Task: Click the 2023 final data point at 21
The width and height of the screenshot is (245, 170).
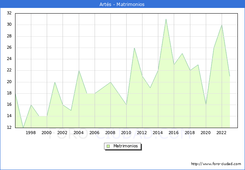Action: click(x=230, y=76)
